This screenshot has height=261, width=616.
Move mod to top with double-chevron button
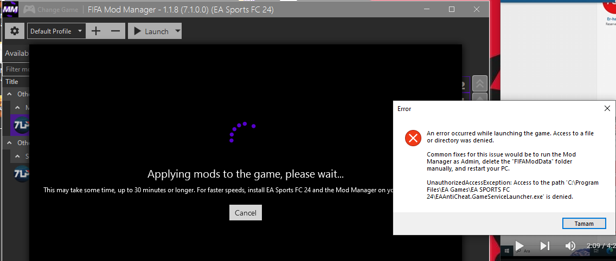480,83
